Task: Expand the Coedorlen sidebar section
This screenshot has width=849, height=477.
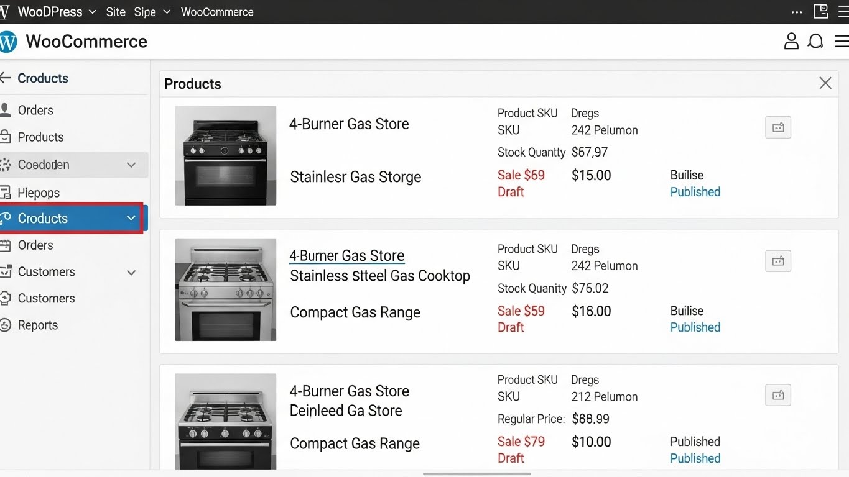Action: (131, 165)
